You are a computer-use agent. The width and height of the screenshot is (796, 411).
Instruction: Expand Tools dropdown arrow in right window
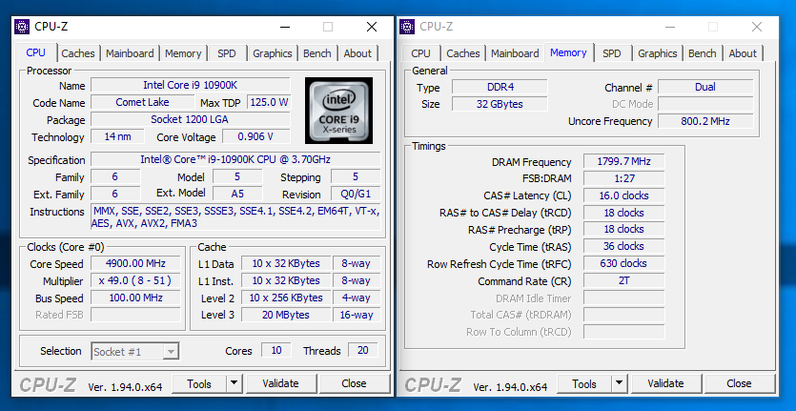(620, 384)
